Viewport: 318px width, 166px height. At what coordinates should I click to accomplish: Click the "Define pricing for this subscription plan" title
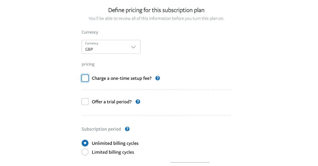tap(156, 10)
